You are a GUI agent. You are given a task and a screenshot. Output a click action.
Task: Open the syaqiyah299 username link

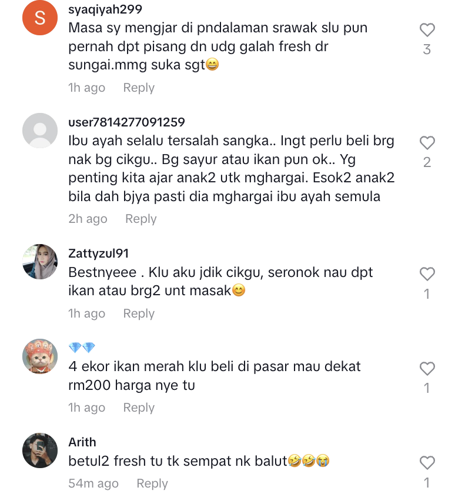coord(105,9)
